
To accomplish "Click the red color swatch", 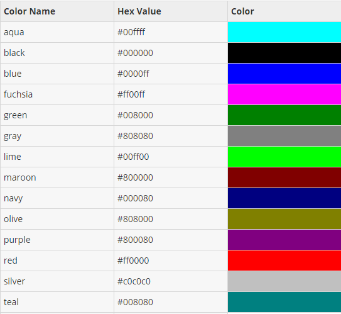I will (284, 261).
